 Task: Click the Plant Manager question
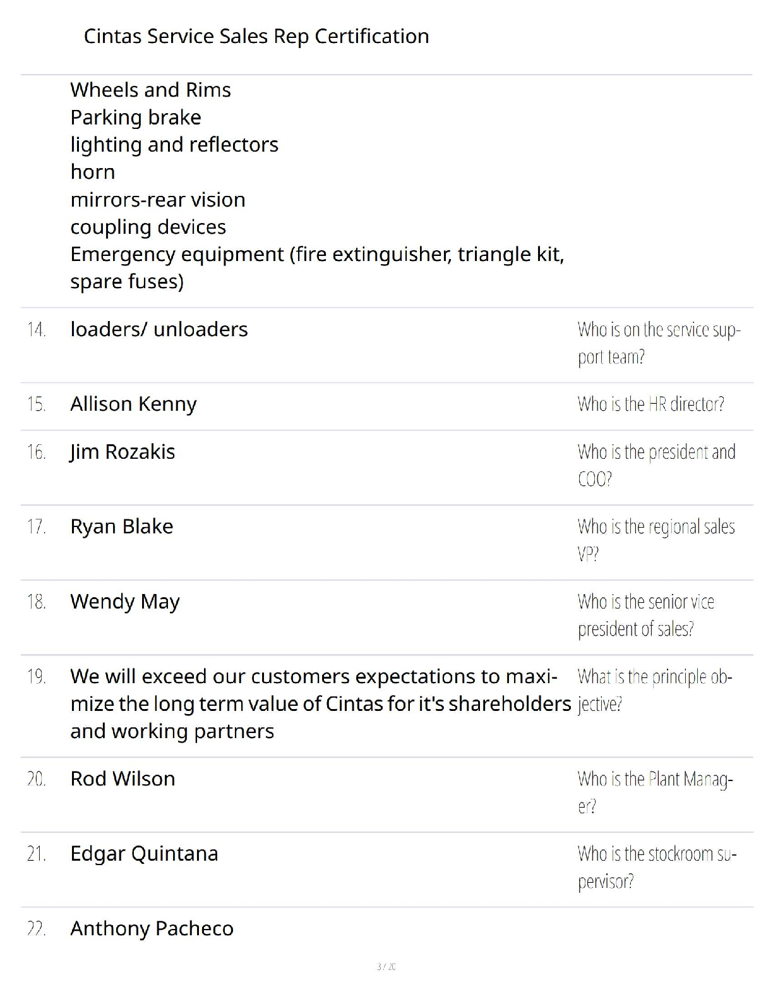(x=655, y=792)
